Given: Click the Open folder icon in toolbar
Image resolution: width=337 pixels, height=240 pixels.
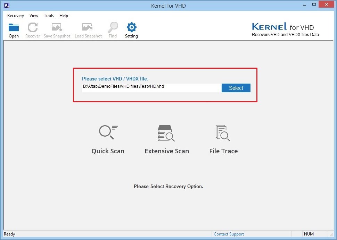Looking at the screenshot, I should point(14,27).
